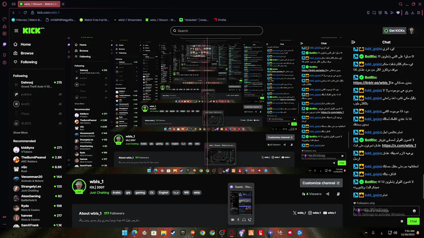424x238 pixels.
Task: Open Dahrooj's followed channel
Action: tap(37, 84)
